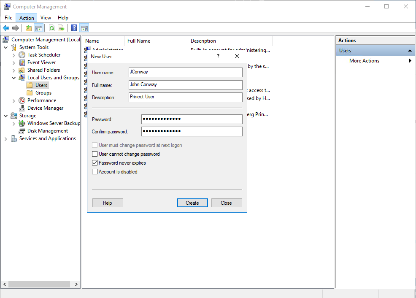416x298 pixels.
Task: Expand the Event Viewer tree node
Action: point(14,62)
